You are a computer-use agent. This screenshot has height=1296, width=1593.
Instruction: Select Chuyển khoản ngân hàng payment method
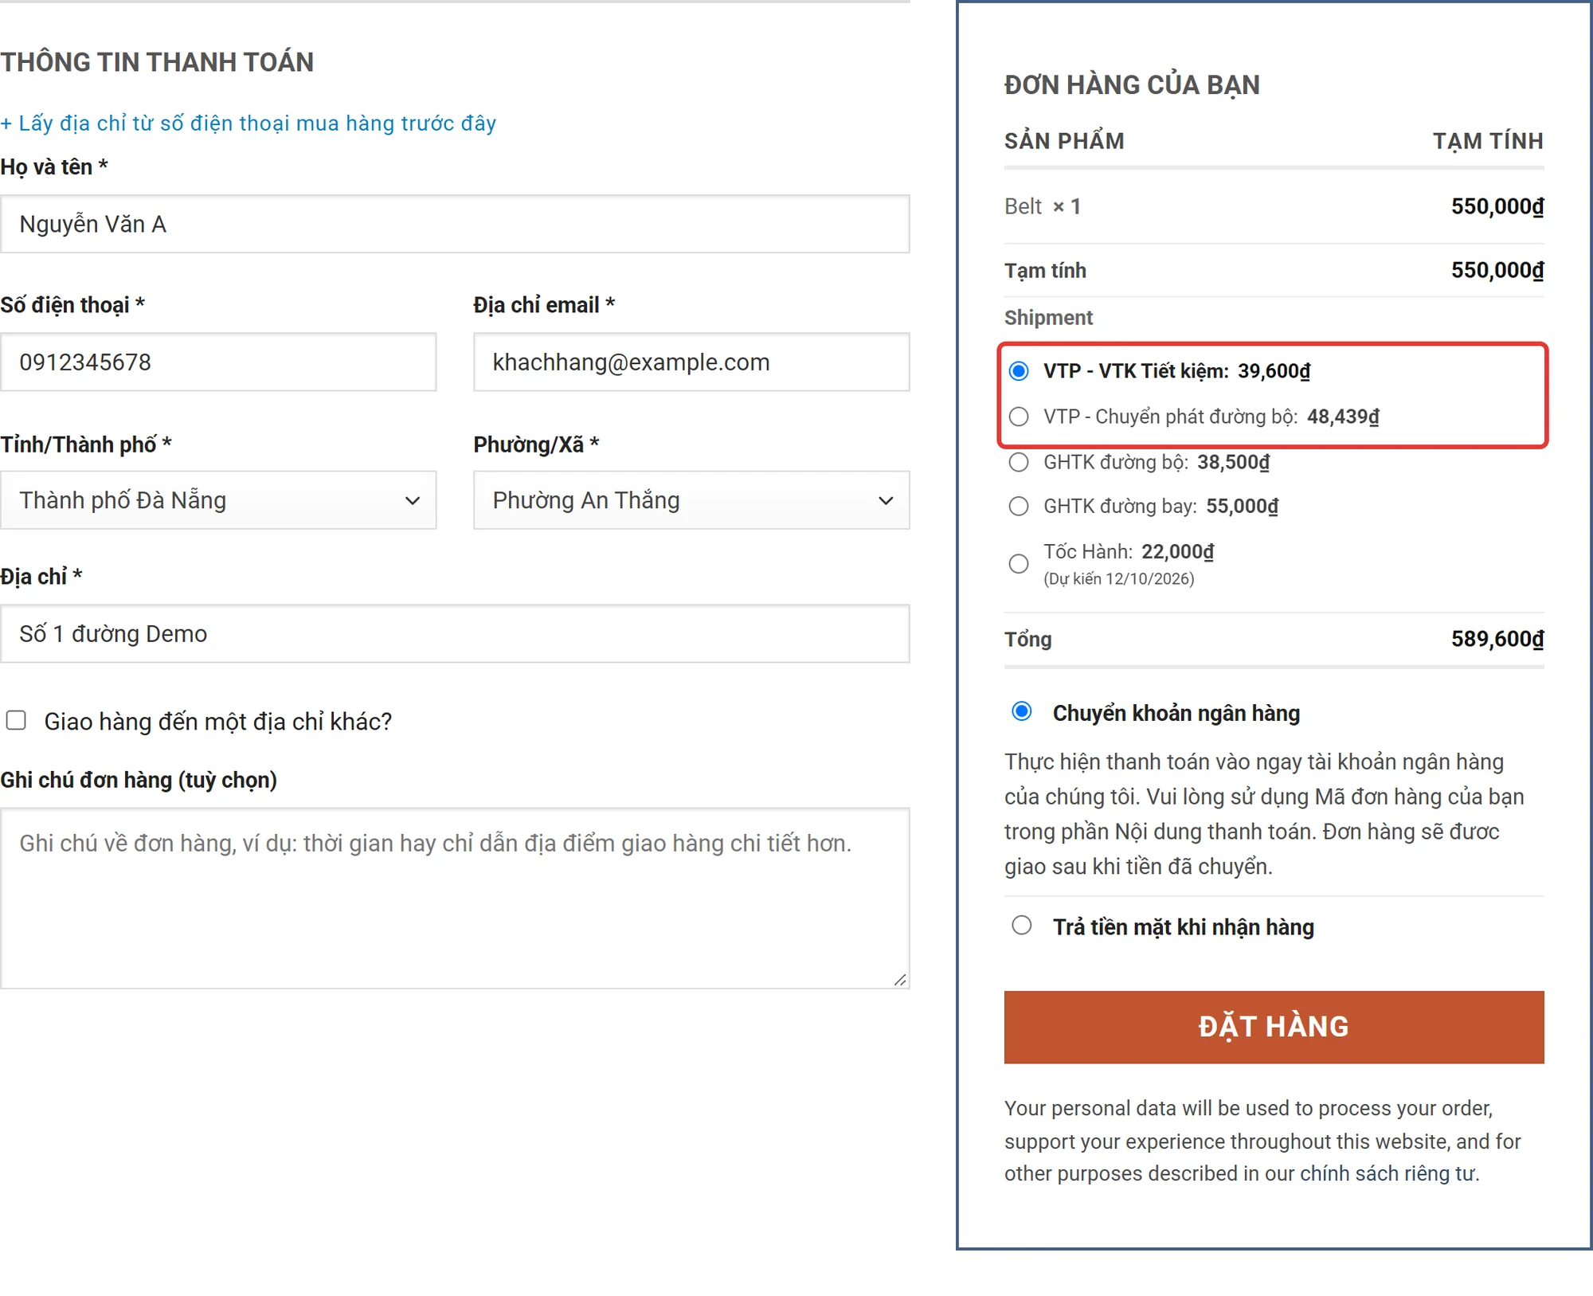[1022, 711]
